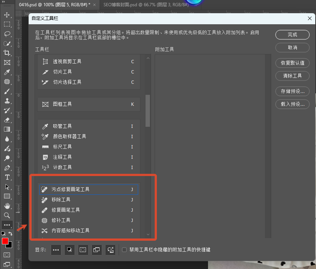
Task: Click the 污点修复画笔工具 icon in the list
Action: 45,189
